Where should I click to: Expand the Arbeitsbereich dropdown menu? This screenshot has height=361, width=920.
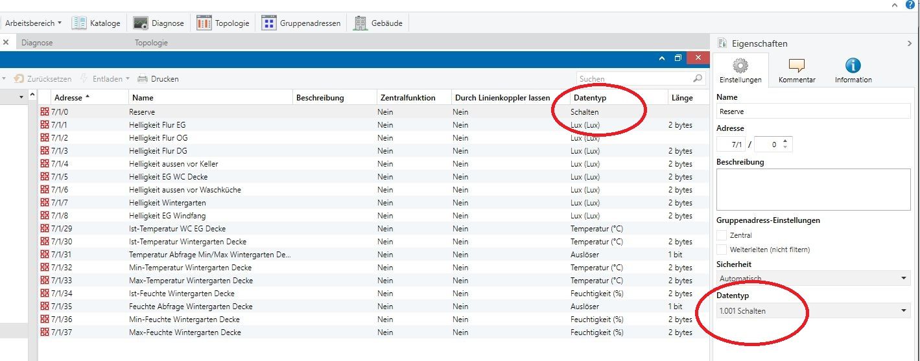tap(33, 23)
